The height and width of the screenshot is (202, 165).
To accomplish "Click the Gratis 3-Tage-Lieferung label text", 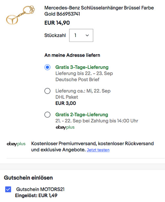I will click(x=82, y=67).
